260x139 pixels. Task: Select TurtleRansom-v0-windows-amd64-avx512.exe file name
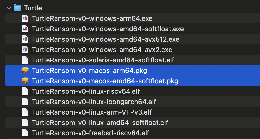[105, 39]
